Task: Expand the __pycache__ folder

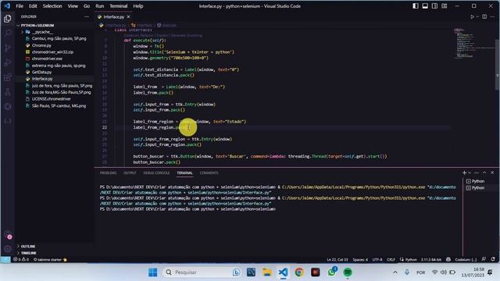Action: click(42, 32)
